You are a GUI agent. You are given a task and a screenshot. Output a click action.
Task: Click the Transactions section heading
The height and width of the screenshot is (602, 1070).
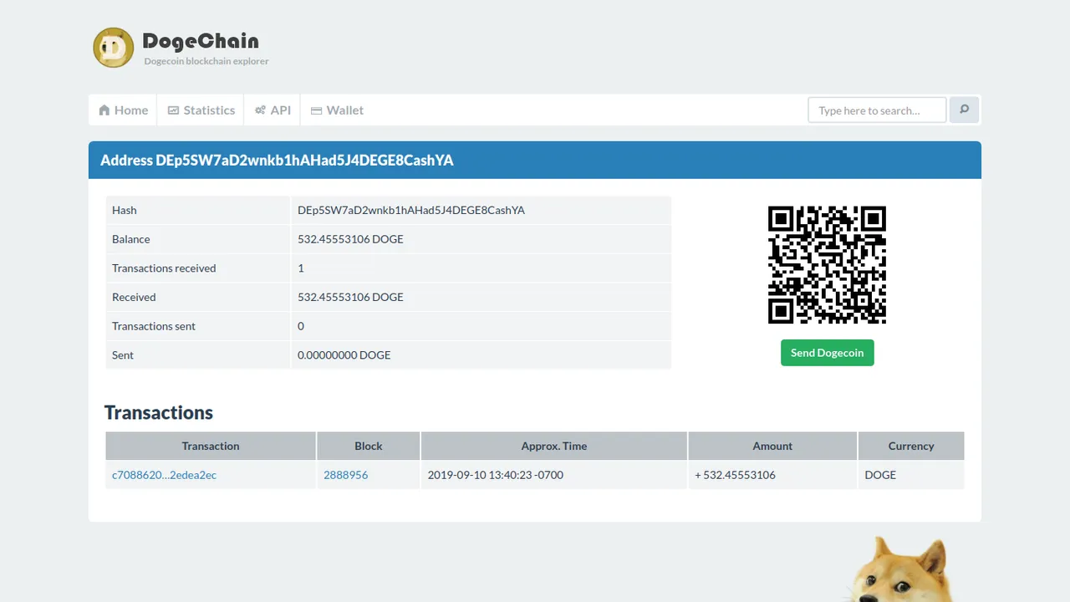tap(159, 412)
